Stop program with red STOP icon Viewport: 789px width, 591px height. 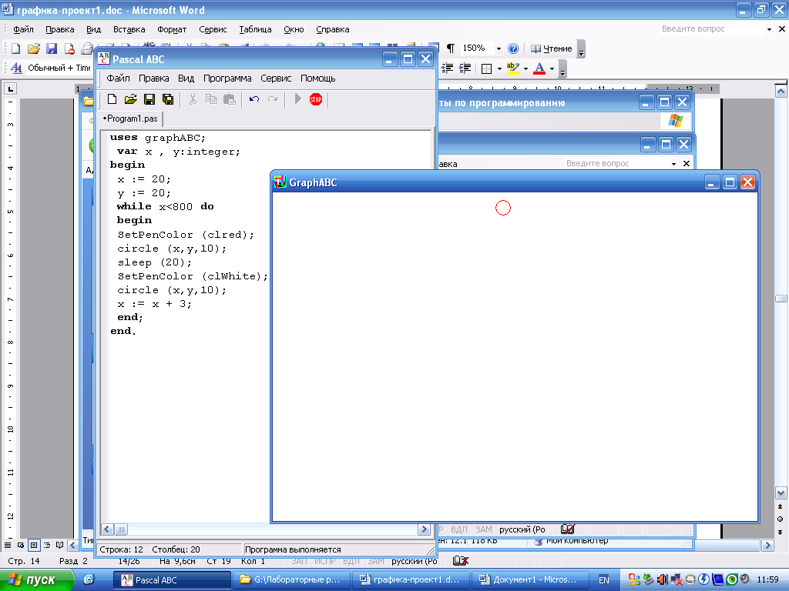[x=316, y=99]
